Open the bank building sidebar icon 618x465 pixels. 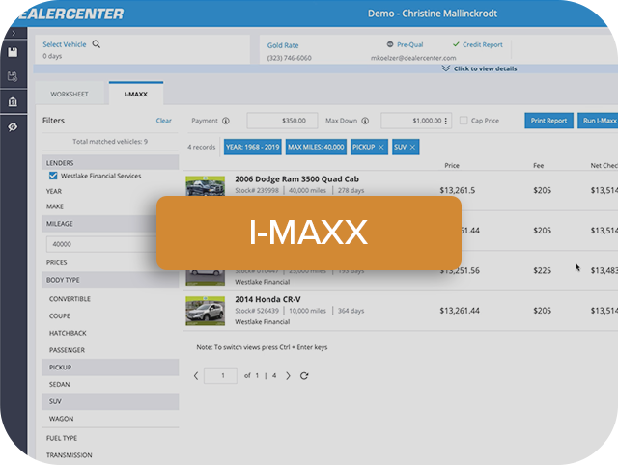click(13, 102)
